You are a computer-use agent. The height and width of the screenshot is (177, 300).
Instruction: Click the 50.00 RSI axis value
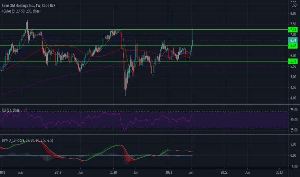point(294,120)
